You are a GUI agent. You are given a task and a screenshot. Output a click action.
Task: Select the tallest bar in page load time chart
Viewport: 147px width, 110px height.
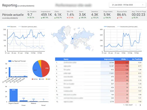point(9,72)
